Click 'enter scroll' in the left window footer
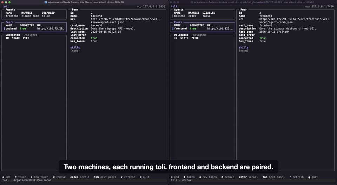 (x=80, y=177)
